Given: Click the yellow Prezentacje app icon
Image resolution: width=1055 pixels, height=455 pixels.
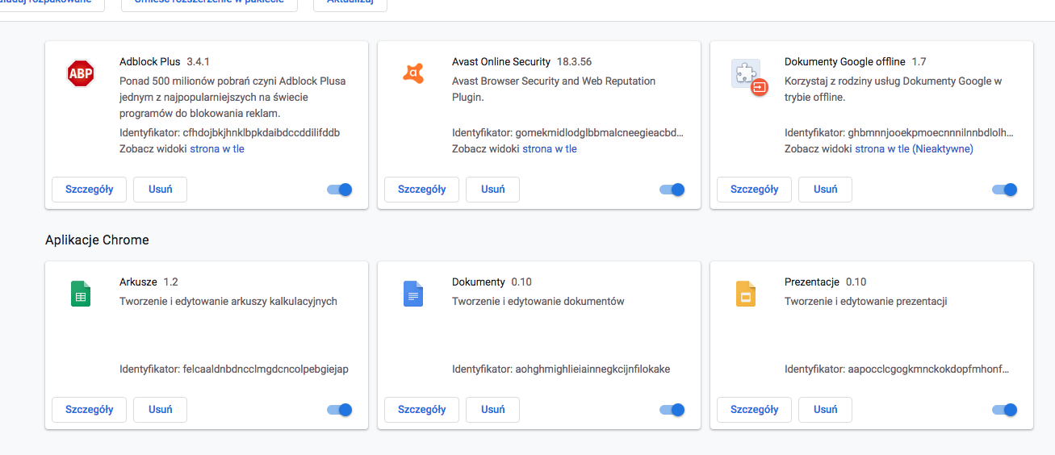Looking at the screenshot, I should 746,294.
